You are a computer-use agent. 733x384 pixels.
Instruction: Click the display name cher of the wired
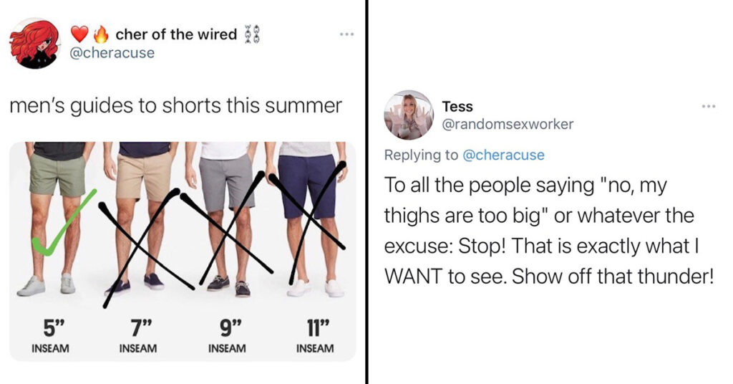click(176, 34)
